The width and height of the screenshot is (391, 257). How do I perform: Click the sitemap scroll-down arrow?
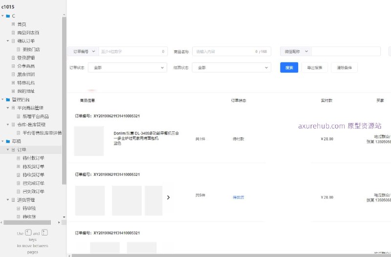(64, 217)
